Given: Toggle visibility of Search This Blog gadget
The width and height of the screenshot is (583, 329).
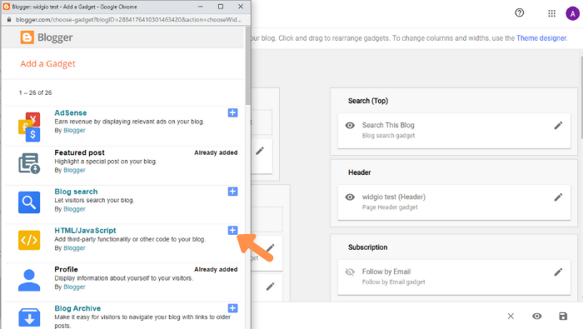Looking at the screenshot, I should [350, 125].
